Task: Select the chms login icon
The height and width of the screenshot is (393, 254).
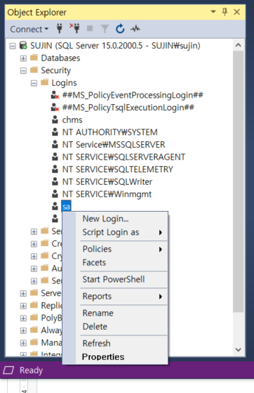Action: click(x=55, y=120)
